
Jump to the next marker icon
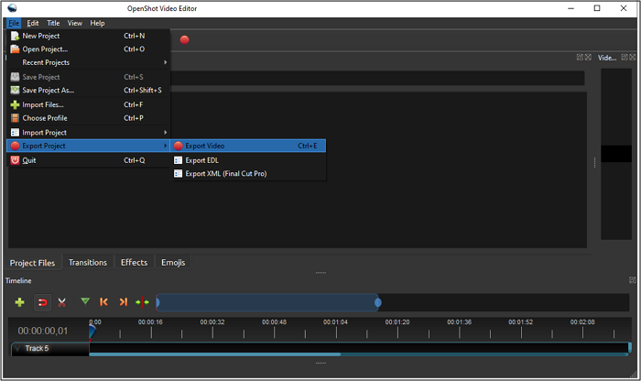124,301
